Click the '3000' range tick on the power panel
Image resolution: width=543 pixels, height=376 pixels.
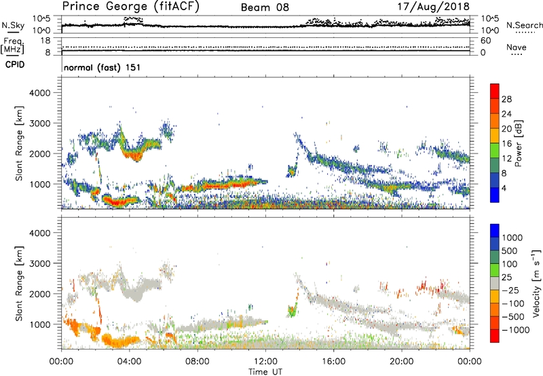click(x=39, y=124)
